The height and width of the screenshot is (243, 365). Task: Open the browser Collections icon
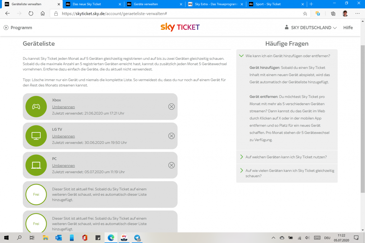(x=333, y=14)
